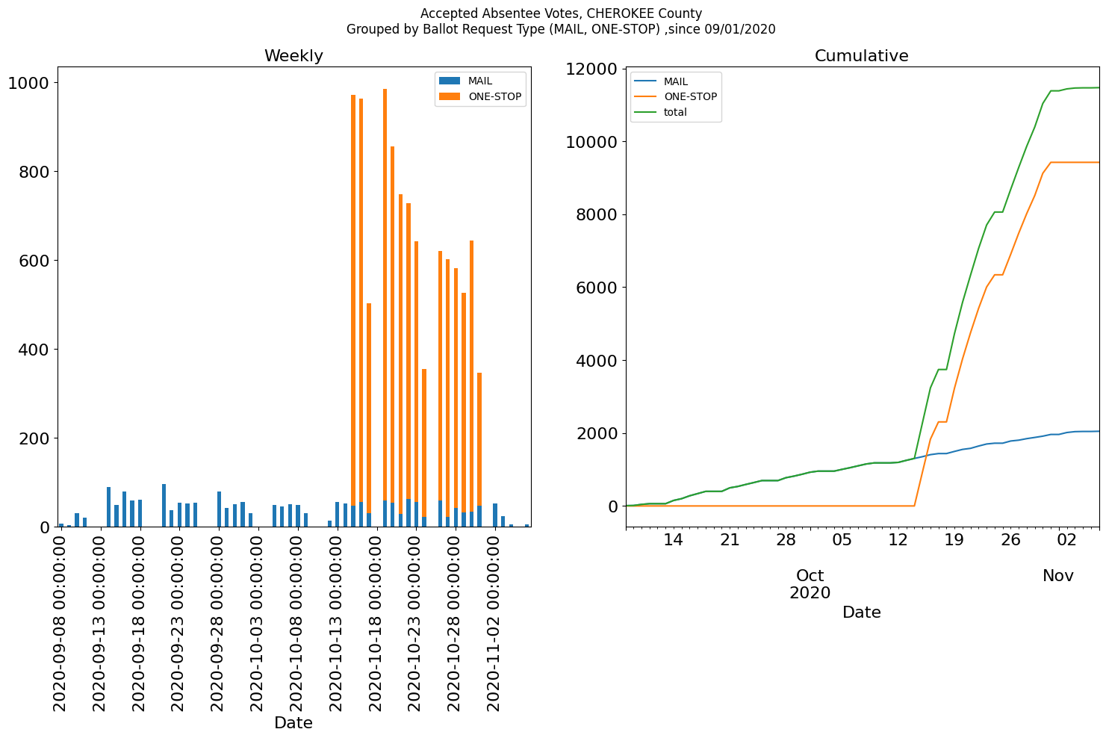Viewport: 1106px width, 738px height.
Task: Click the '19' tick on Cumulative x-axis
Action: point(954,540)
